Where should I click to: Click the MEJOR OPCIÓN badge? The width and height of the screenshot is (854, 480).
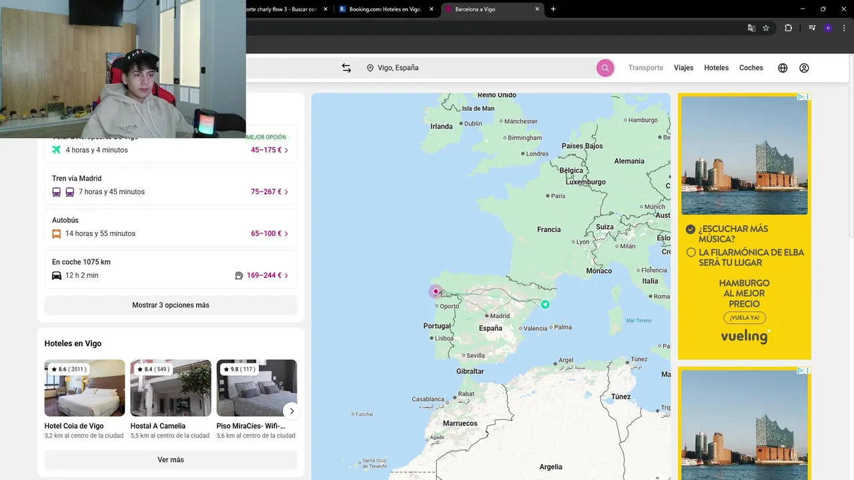click(266, 137)
